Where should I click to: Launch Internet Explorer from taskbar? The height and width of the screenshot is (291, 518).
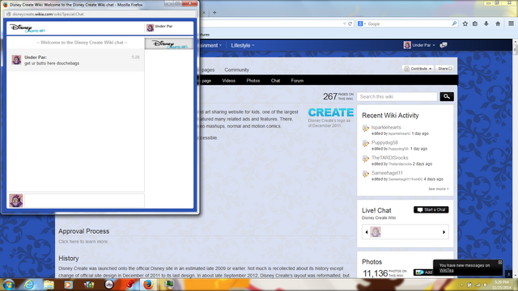tap(29, 285)
